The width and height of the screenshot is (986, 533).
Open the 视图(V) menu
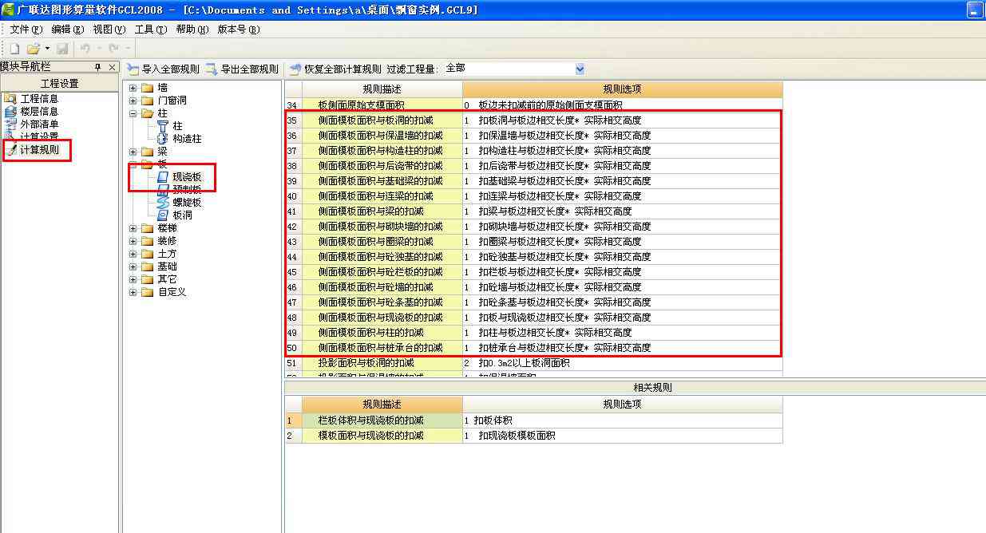point(109,30)
